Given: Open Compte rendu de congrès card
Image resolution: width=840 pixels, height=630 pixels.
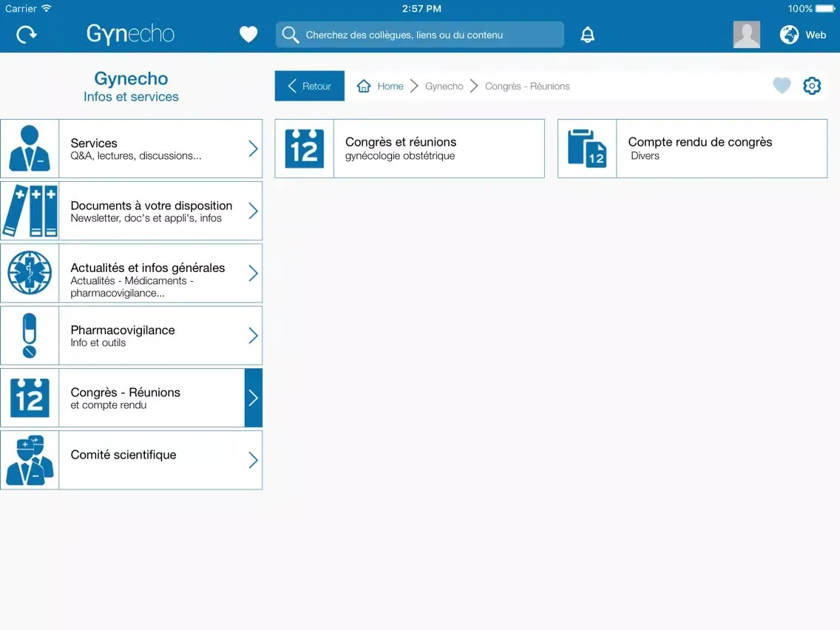Looking at the screenshot, I should point(693,149).
